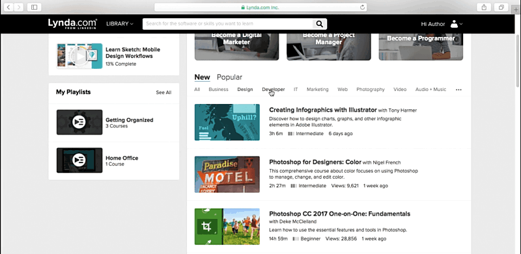
Task: Open Photoshop CC 2017 One-on-One: Fundamentals
Action: [339, 214]
